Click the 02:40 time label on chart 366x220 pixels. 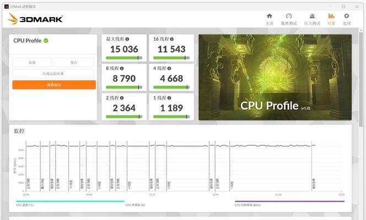(278, 195)
